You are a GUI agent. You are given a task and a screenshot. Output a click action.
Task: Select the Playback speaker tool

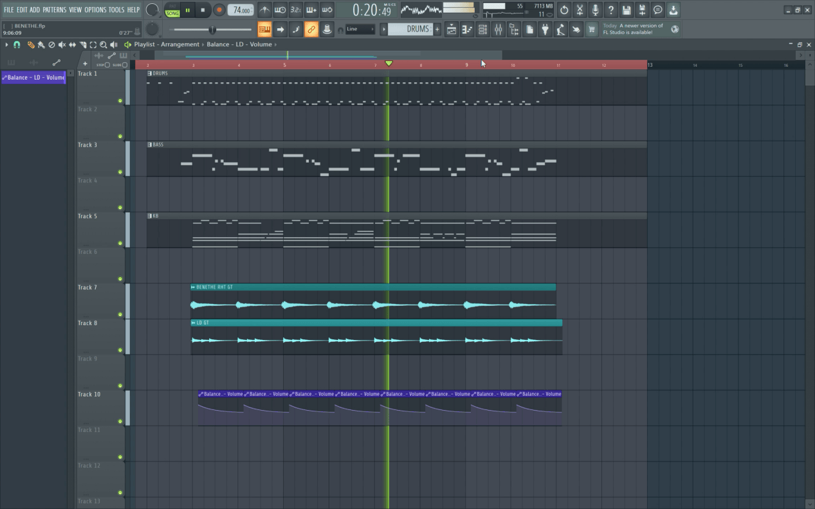[114, 44]
